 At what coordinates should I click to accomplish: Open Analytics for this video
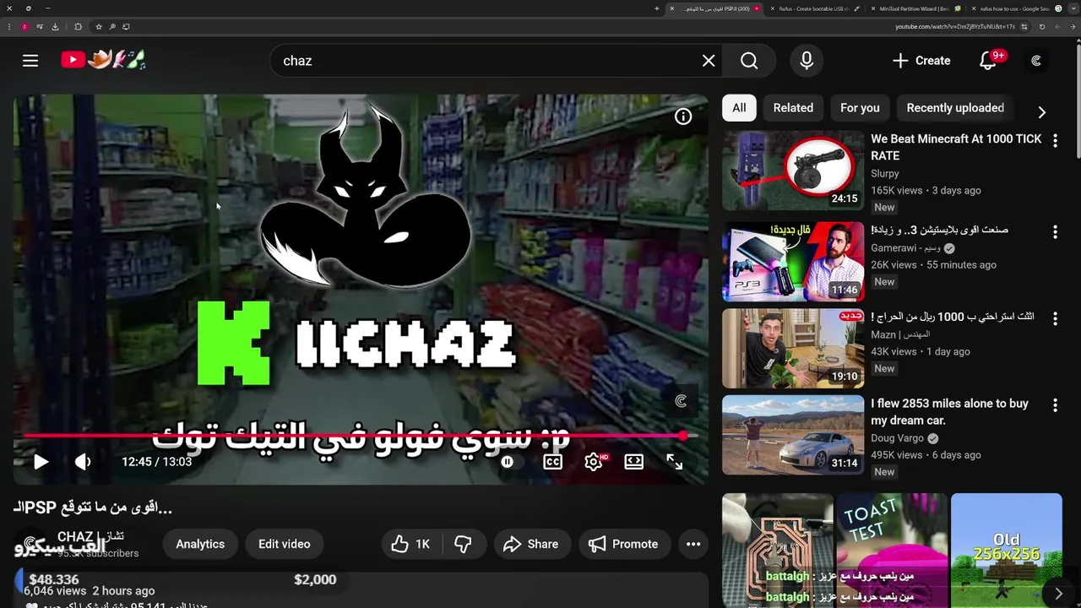click(200, 544)
